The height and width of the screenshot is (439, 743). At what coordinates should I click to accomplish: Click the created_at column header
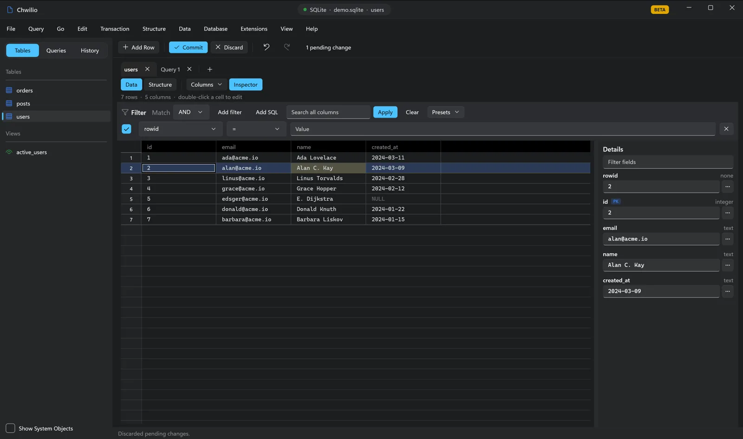pos(403,147)
